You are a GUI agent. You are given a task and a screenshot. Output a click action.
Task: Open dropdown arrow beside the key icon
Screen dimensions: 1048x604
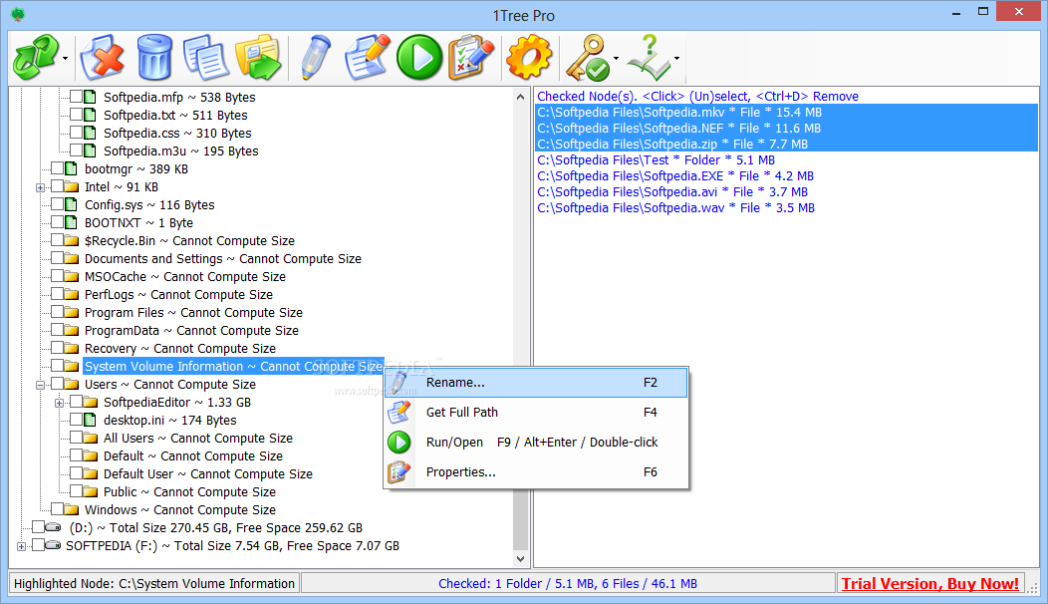click(616, 59)
